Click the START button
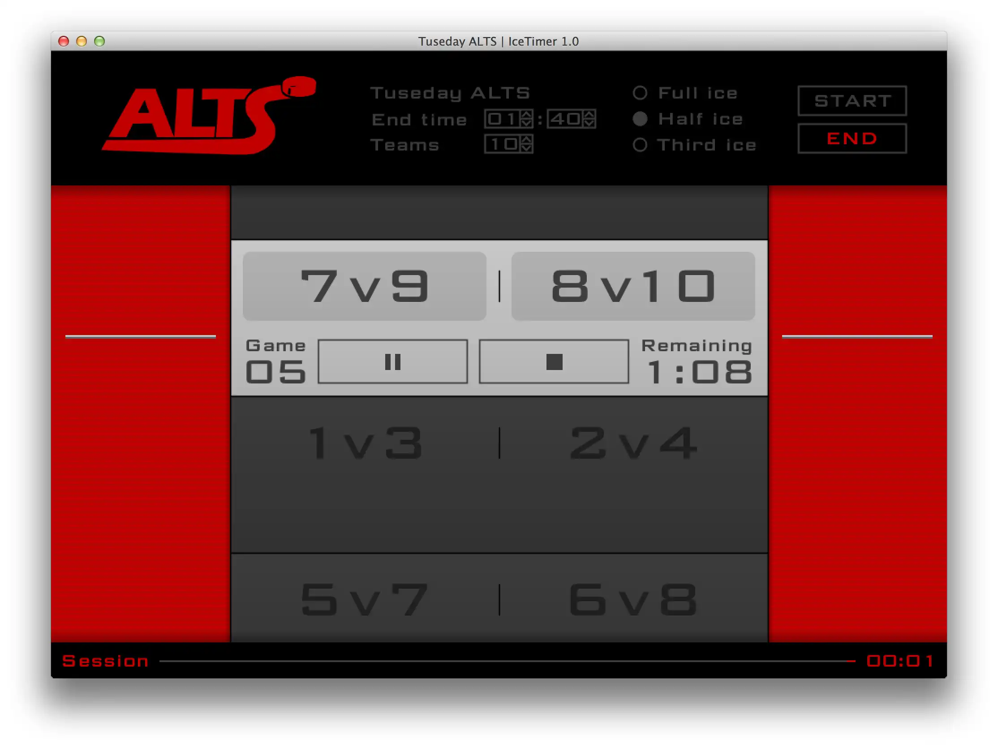 (x=852, y=100)
